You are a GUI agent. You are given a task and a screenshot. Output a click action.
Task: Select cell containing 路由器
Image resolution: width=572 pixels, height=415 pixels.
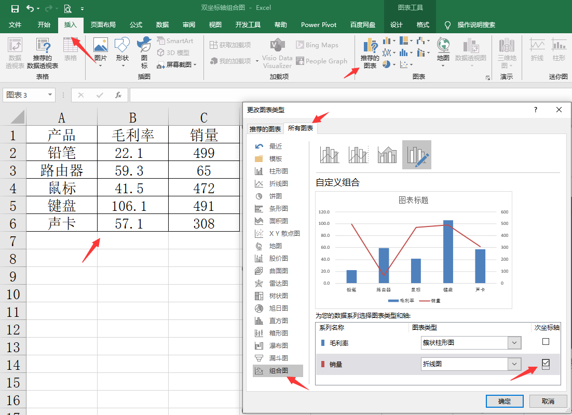(x=62, y=170)
